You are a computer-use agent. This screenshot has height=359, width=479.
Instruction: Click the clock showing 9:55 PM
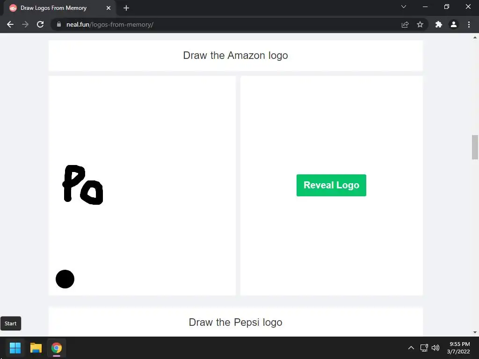pyautogui.click(x=458, y=348)
